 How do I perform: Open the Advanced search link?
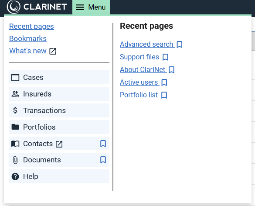[147, 44]
